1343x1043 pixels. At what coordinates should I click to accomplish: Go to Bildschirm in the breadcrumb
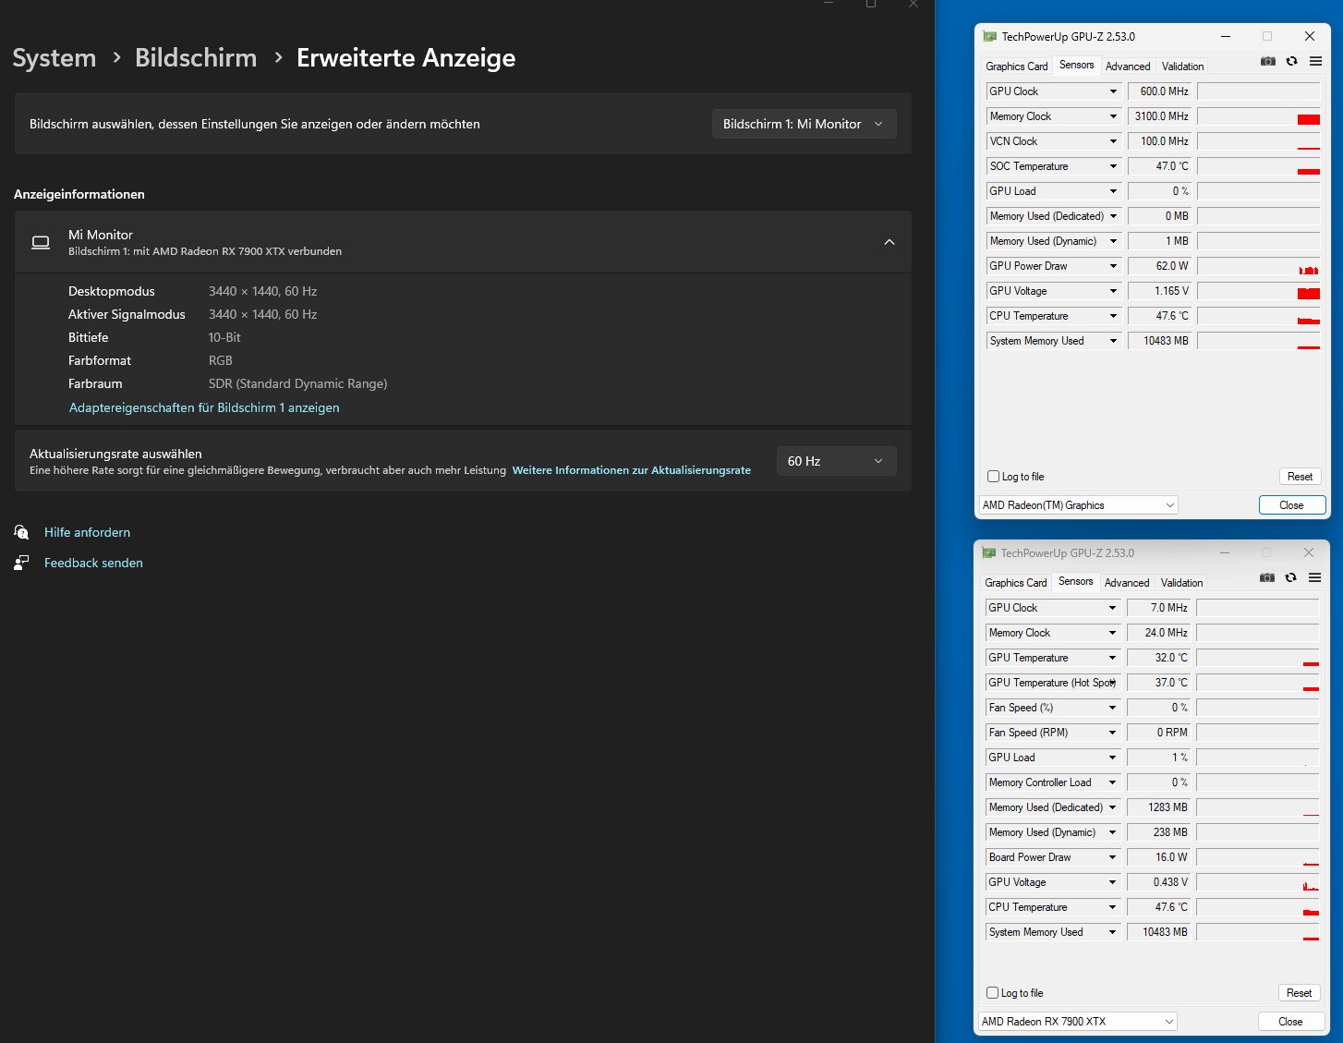(196, 58)
